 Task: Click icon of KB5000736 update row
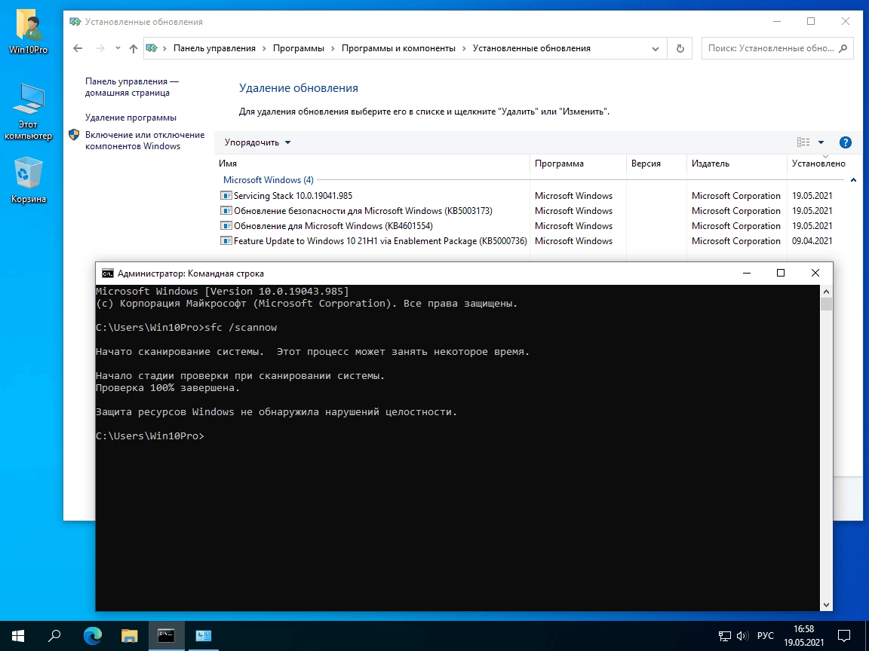click(x=226, y=241)
